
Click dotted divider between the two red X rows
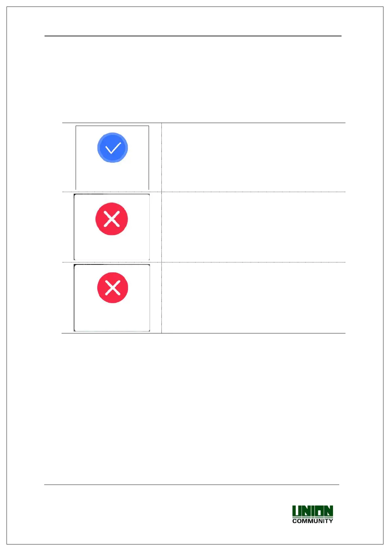click(204, 262)
